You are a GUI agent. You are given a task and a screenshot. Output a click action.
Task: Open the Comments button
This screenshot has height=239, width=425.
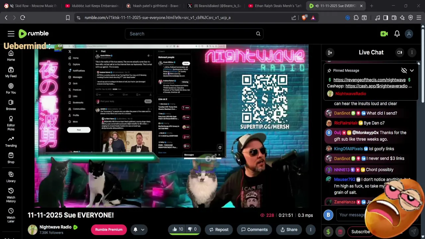254,230
